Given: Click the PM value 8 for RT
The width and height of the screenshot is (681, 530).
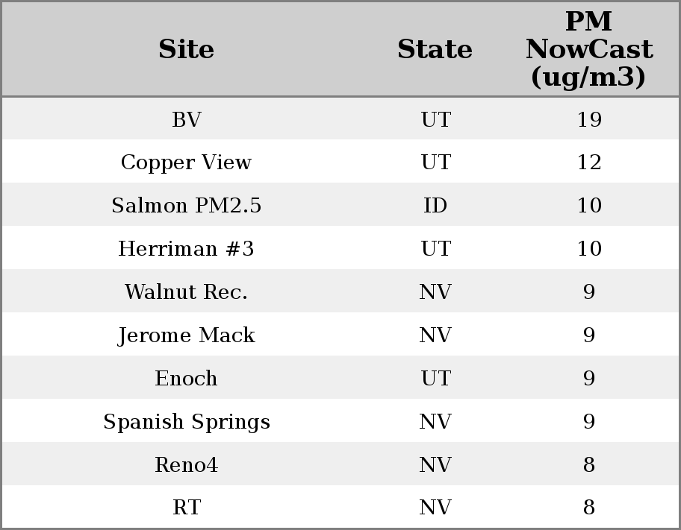Looking at the screenshot, I should (x=589, y=508).
